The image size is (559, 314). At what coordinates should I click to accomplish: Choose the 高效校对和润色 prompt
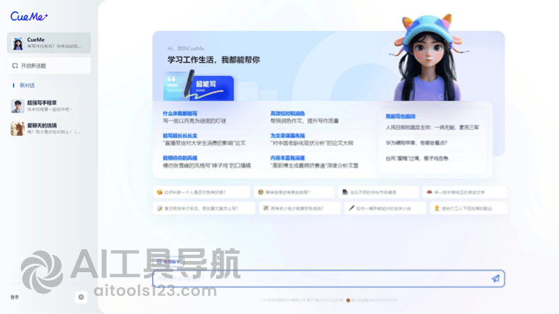305,117
